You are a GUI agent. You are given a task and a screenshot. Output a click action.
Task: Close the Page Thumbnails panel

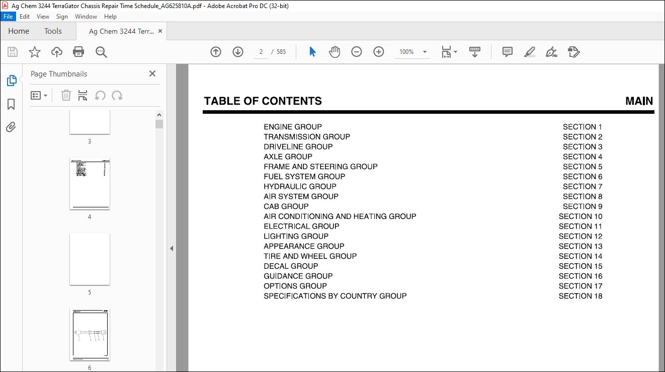(x=152, y=73)
